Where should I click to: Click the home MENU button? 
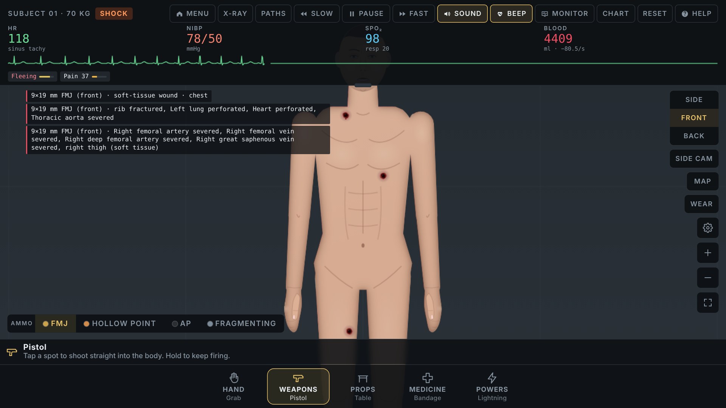point(192,14)
